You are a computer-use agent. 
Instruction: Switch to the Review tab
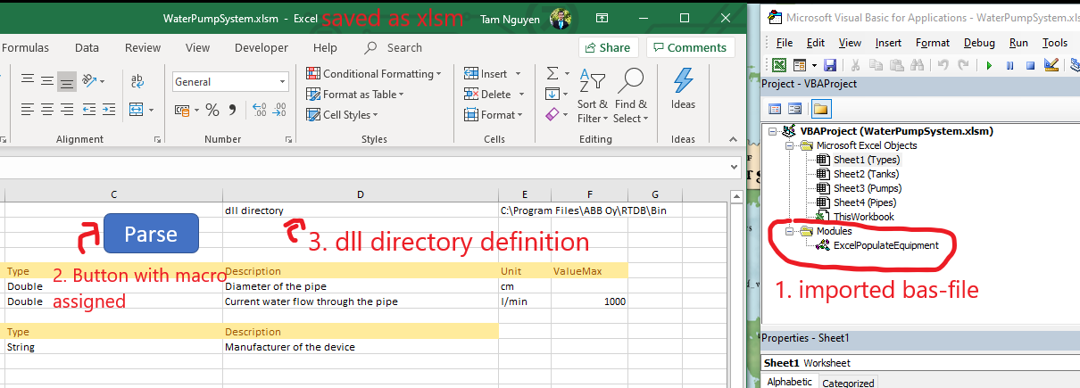pos(143,48)
